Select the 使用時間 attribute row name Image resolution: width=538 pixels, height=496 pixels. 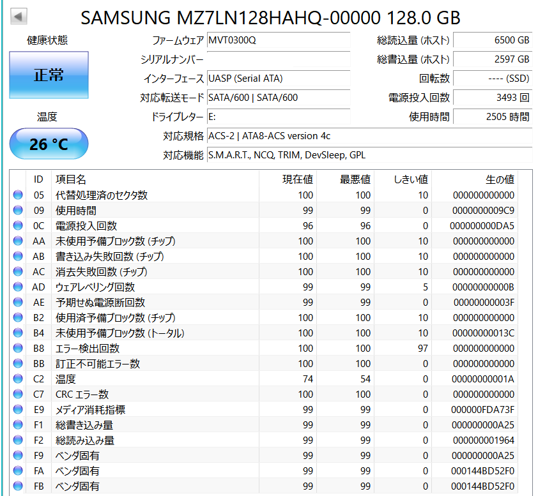tap(76, 211)
